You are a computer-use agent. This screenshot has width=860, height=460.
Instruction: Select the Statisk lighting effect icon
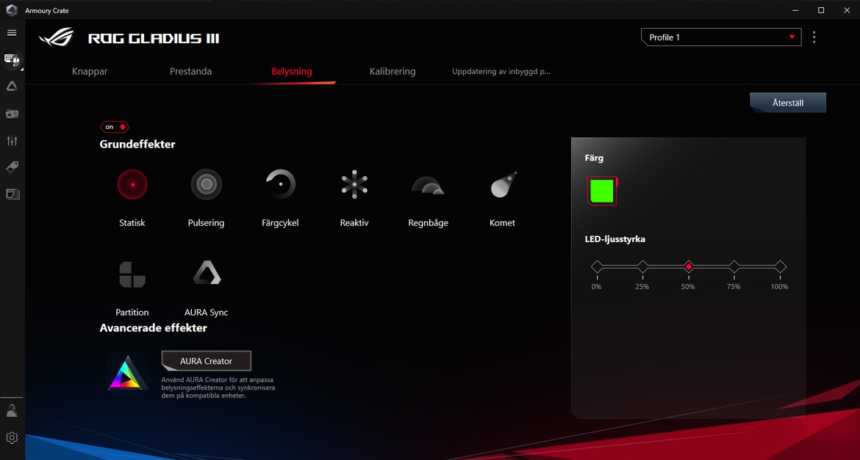tap(132, 185)
